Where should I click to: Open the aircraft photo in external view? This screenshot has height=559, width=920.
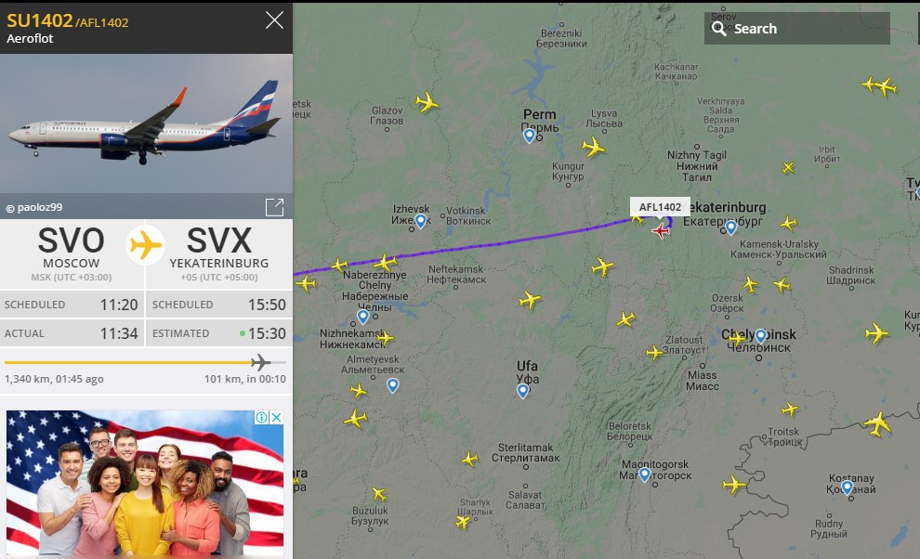click(274, 207)
